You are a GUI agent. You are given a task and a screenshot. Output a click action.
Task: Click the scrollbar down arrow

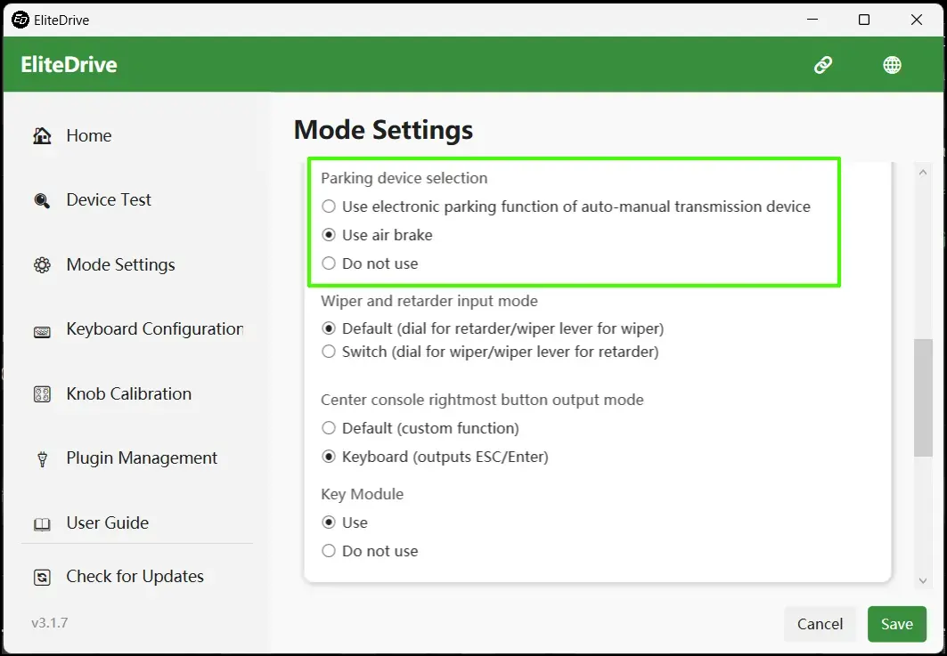pos(922,580)
